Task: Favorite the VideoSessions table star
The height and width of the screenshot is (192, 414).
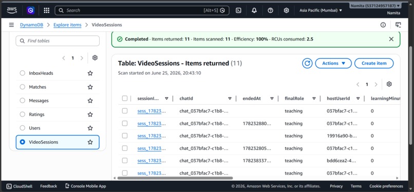Action: (x=90, y=142)
